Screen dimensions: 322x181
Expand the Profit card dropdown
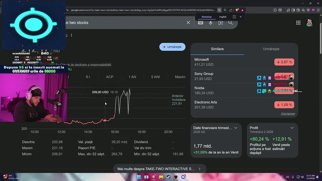click(292, 128)
